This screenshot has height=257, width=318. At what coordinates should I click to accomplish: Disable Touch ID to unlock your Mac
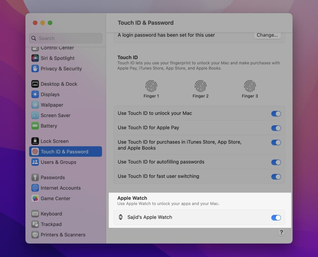click(x=276, y=114)
